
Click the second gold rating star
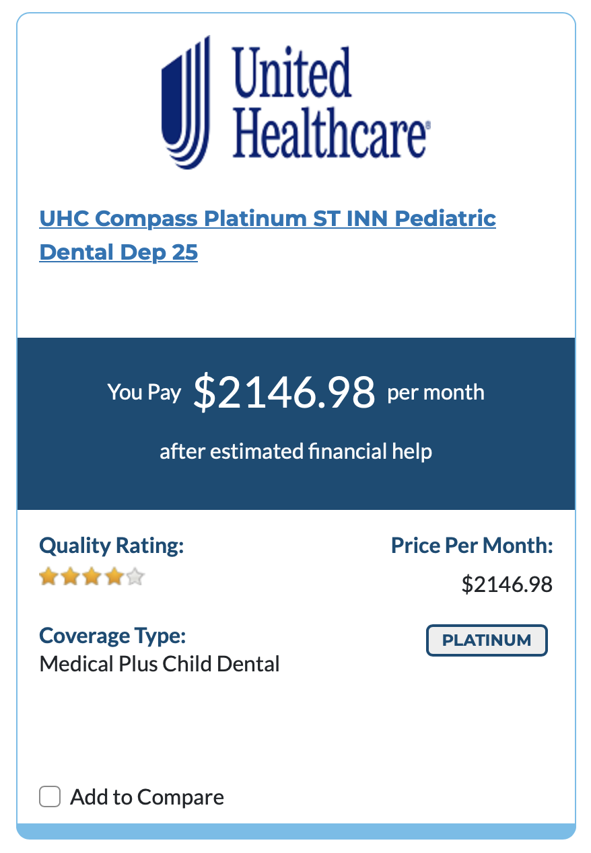tap(70, 577)
